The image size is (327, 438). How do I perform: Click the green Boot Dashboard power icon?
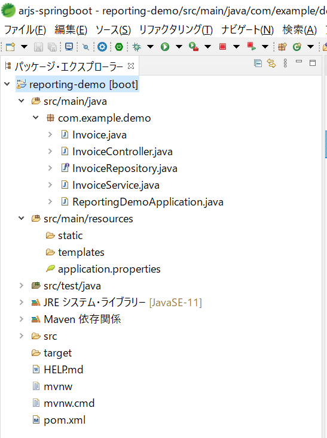(x=119, y=47)
